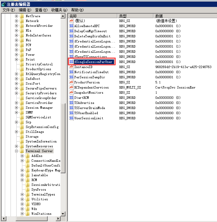The height and width of the screenshot is (222, 217).
Task: Open the 文件 menu
Action: pyautogui.click(x=8, y=10)
